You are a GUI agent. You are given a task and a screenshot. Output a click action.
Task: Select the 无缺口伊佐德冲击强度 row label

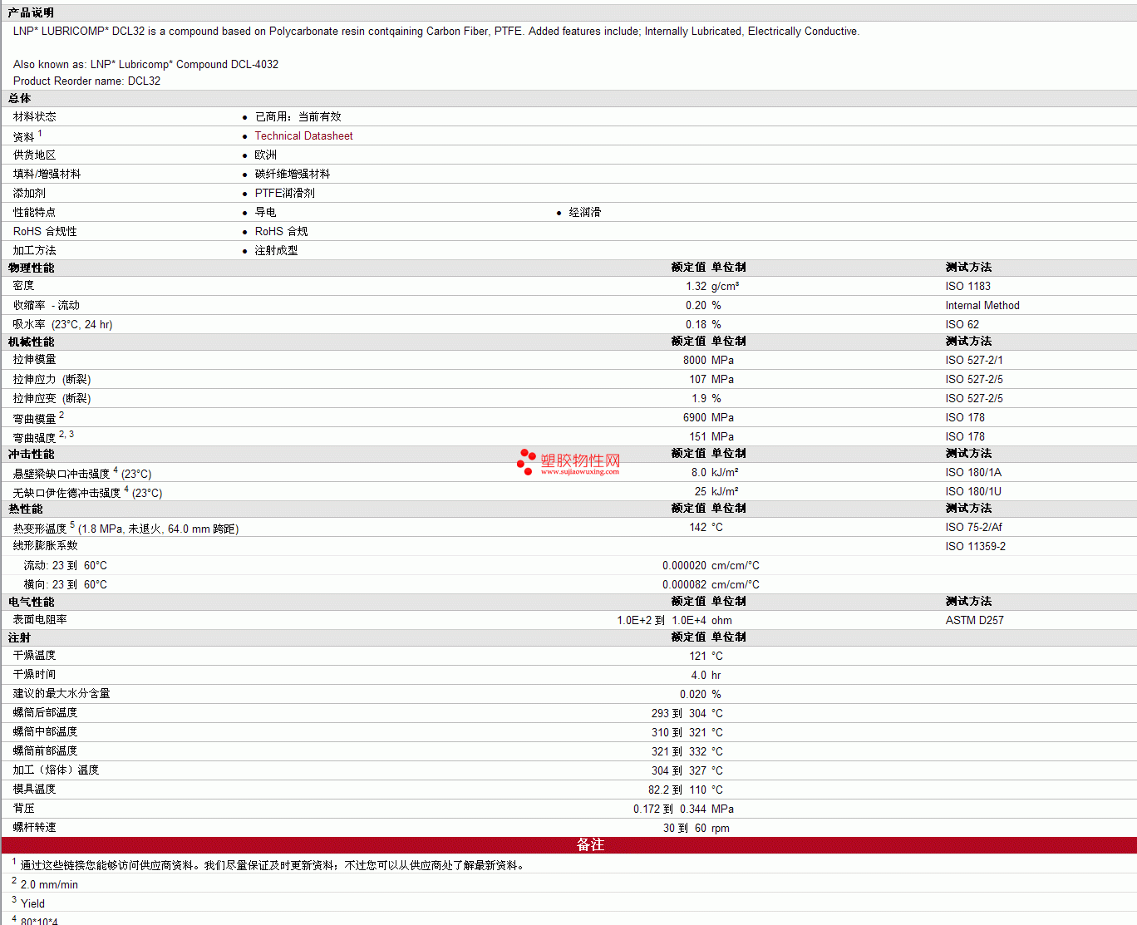click(x=87, y=492)
